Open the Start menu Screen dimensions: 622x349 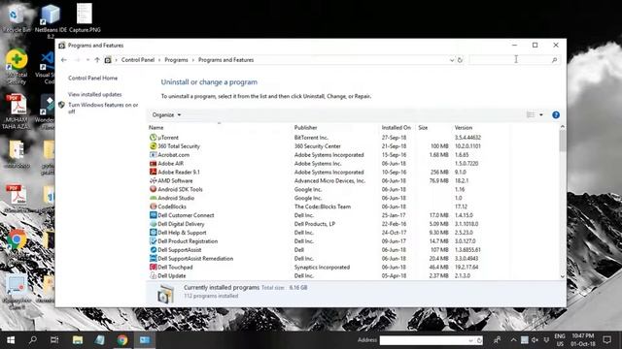(11, 340)
